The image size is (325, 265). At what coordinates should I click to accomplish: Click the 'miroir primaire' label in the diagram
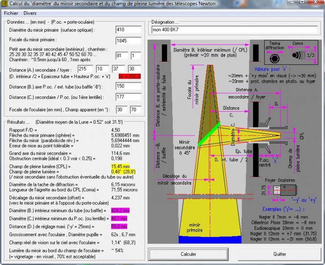(x=195, y=227)
